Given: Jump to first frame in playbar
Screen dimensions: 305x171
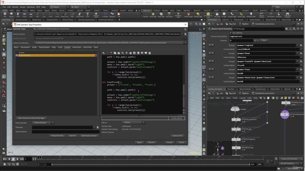Looking at the screenshot, I should tap(5, 159).
